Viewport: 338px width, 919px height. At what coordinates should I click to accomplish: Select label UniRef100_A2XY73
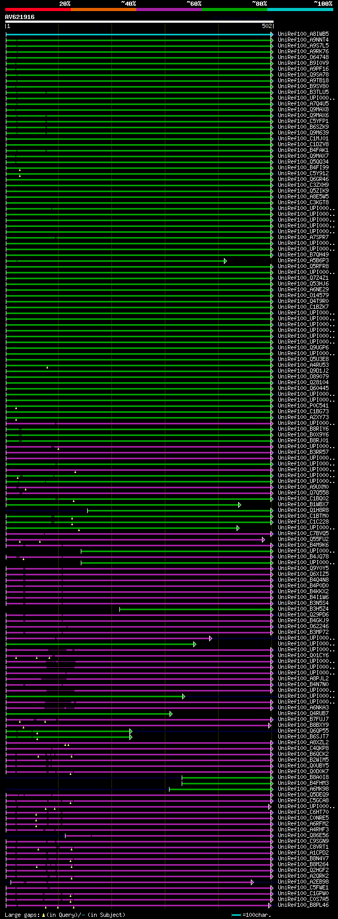point(303,418)
